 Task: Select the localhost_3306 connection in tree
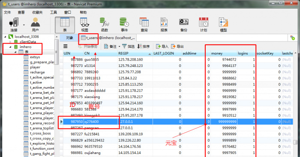27,37
